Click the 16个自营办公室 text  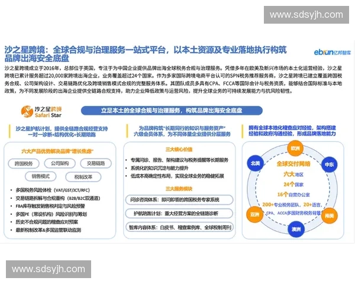coord(293,194)
